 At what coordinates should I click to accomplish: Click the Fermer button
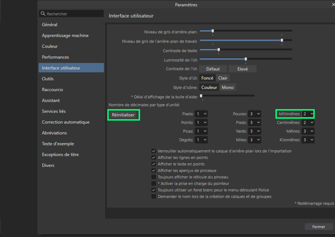click(318, 227)
